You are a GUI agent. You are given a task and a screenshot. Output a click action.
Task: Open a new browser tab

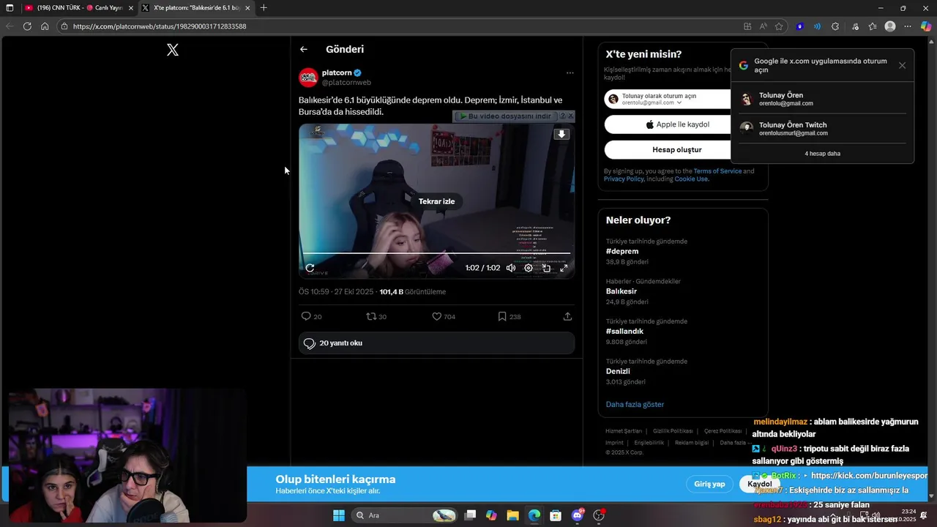264,8
